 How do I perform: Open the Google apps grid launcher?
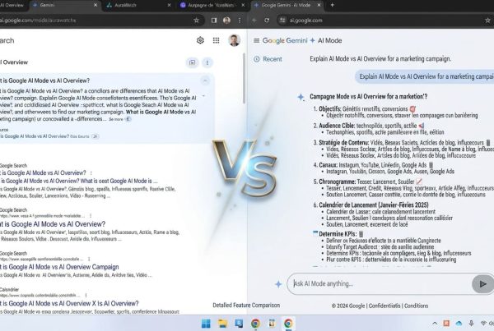click(x=216, y=40)
